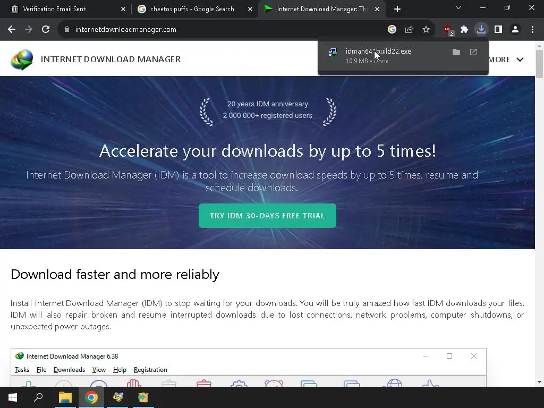The height and width of the screenshot is (408, 544).
Task: Reload the Internet Download Manager page
Action: click(x=46, y=30)
